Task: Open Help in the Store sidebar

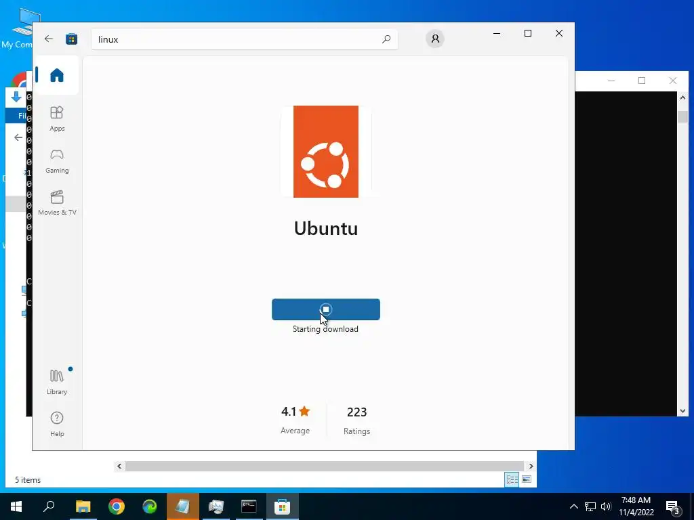Action: [x=57, y=424]
